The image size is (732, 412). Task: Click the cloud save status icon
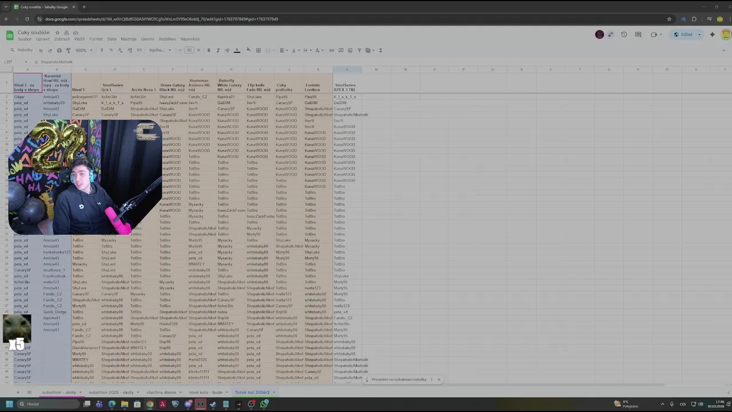pyautogui.click(x=76, y=33)
